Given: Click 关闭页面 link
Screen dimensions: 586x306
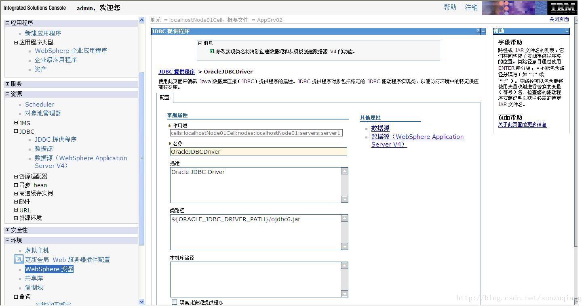Looking at the screenshot, I should [559, 19].
